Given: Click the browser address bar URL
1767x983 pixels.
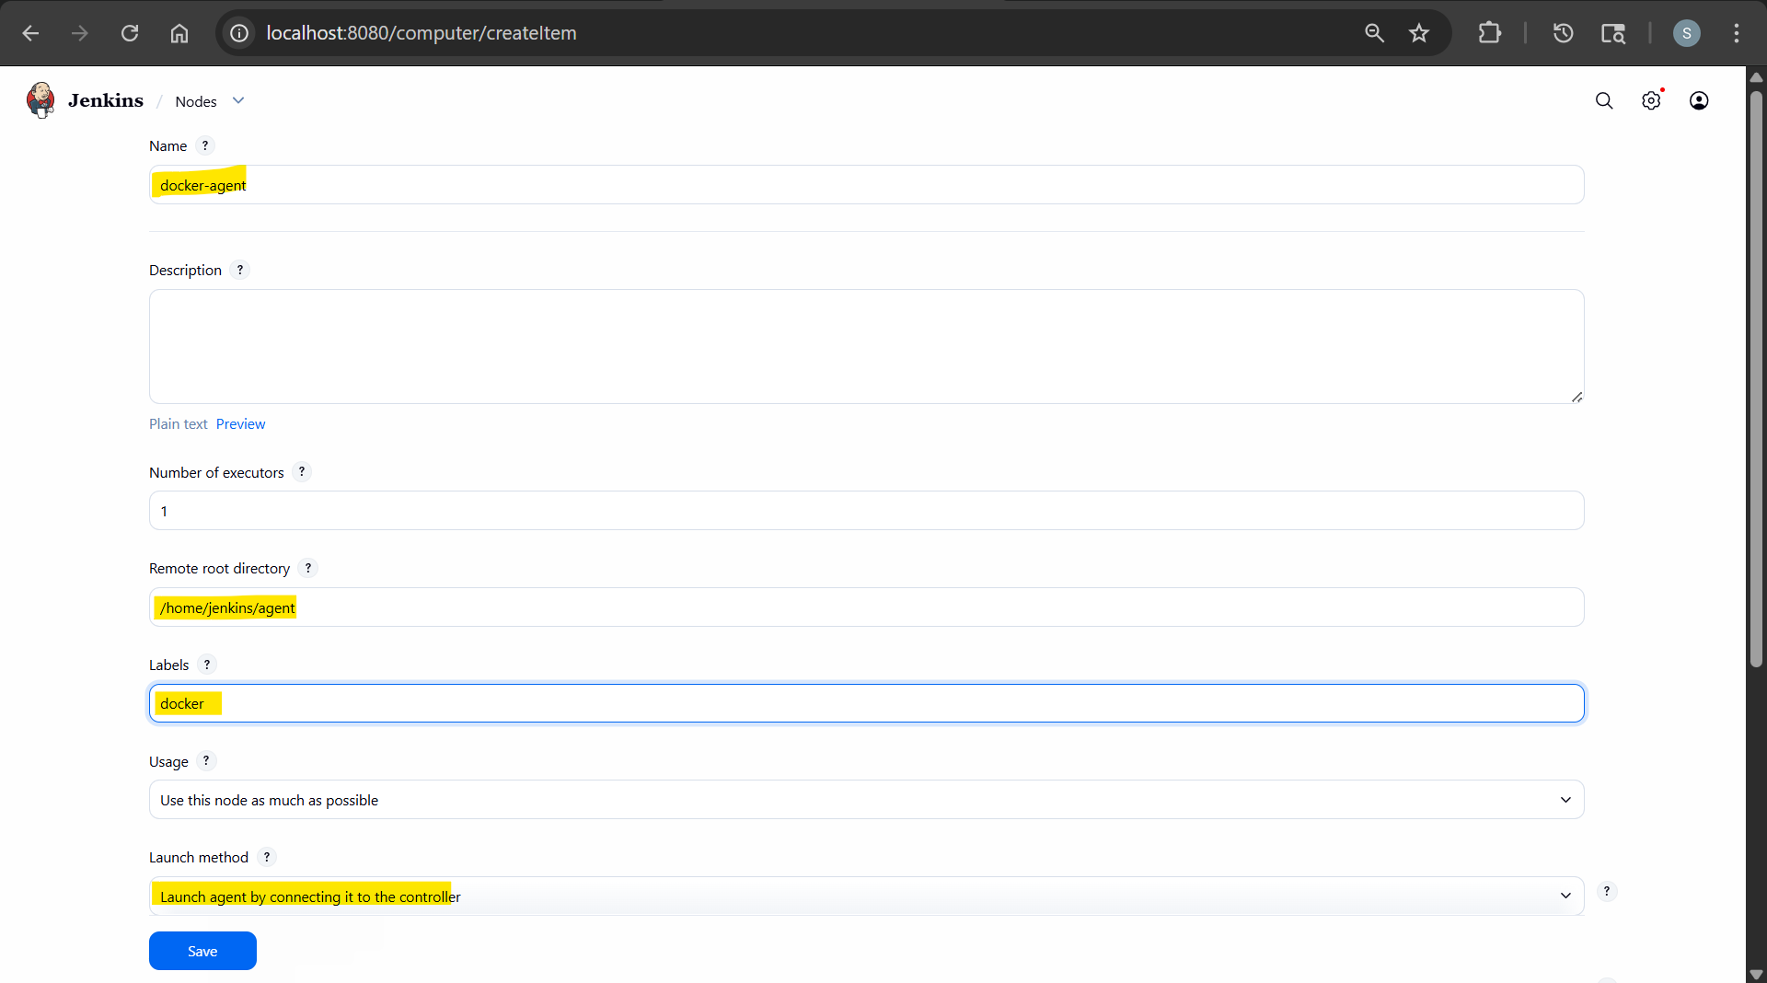Looking at the screenshot, I should tap(422, 33).
